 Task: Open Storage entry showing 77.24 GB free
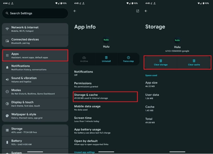click(x=35, y=130)
